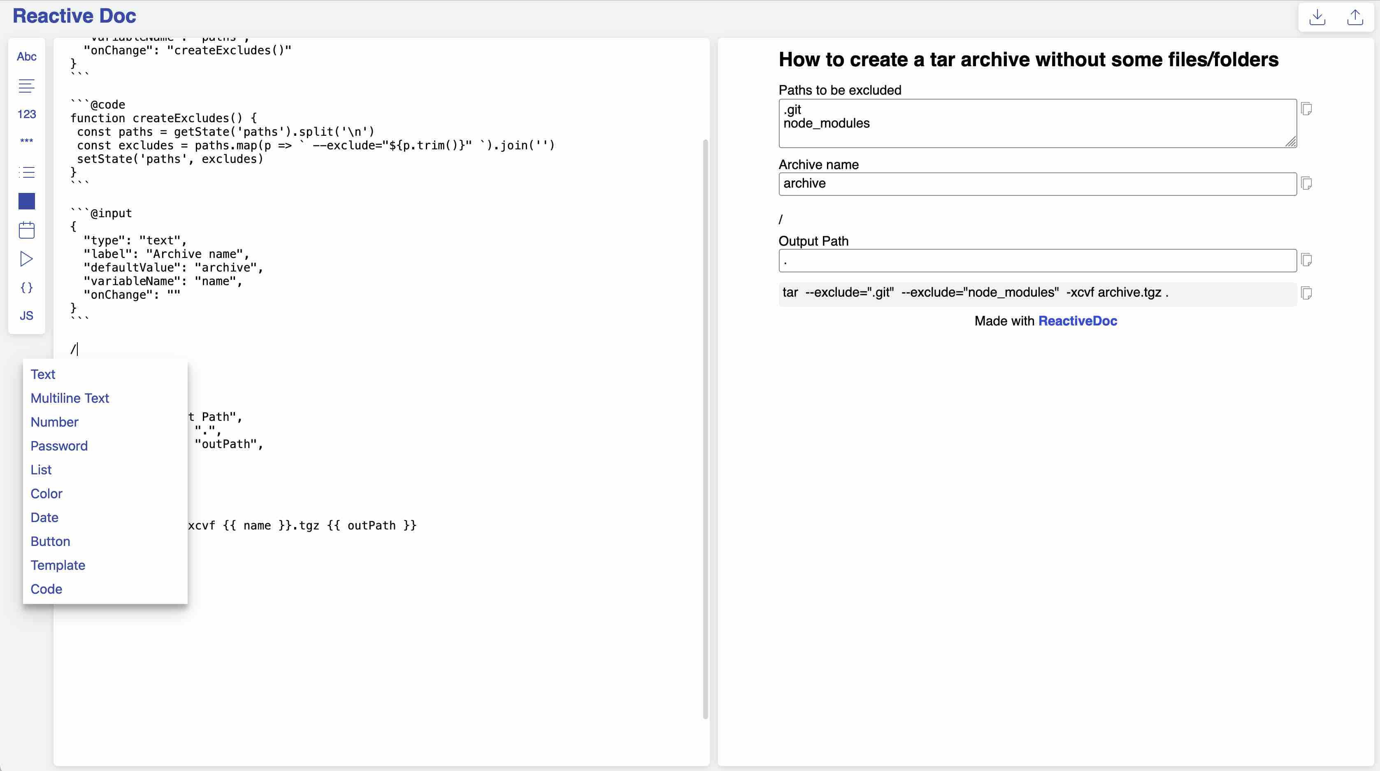Click the play triangle button icon

[x=26, y=259]
